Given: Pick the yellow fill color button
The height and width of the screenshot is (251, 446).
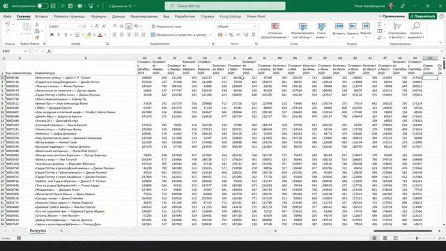Looking at the screenshot, I should coord(89,35).
